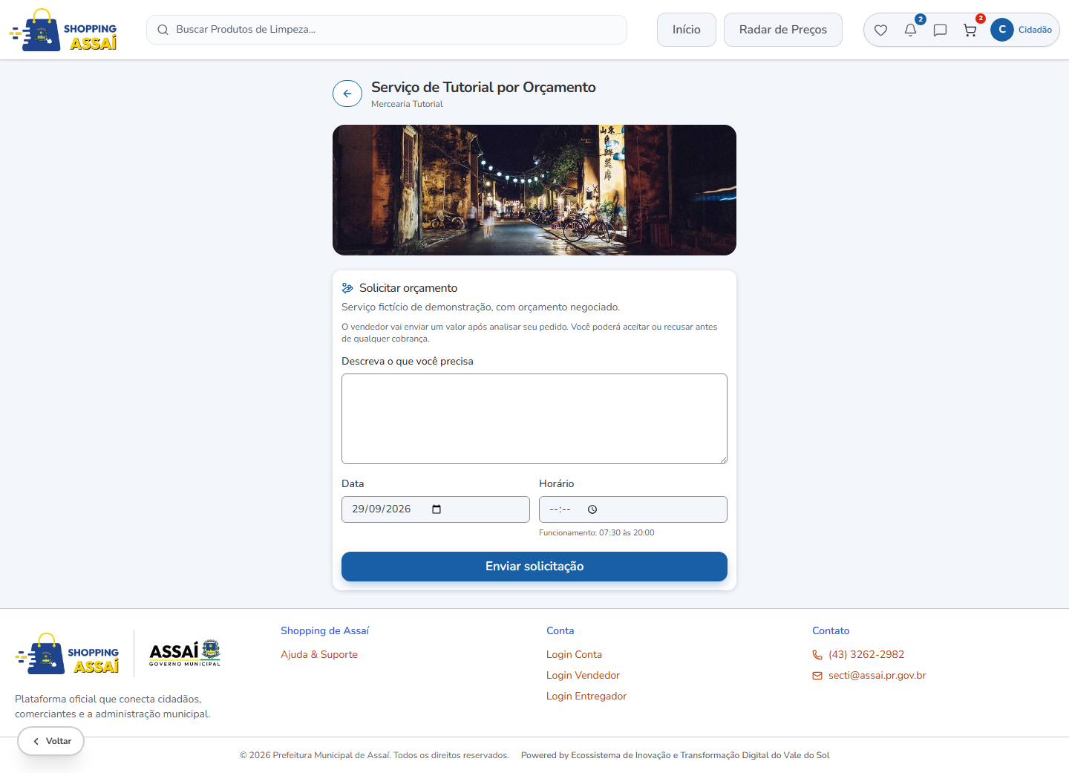Click the night street service banner image
The width and height of the screenshot is (1069, 773).
(x=534, y=190)
